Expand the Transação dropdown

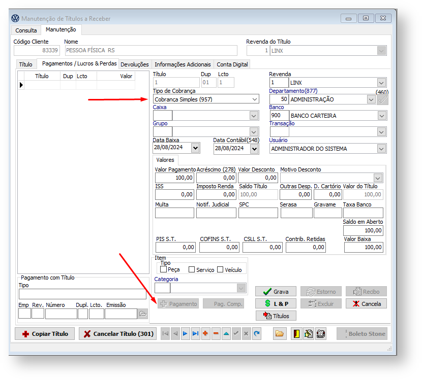pos(381,132)
